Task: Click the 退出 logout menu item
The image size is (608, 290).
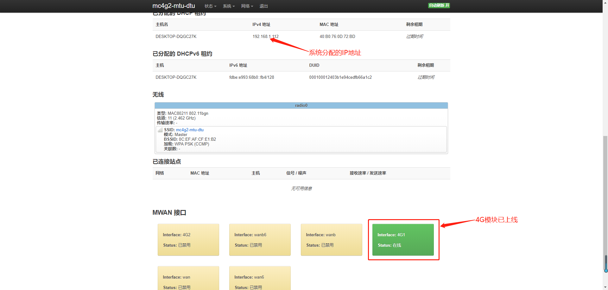Action: point(263,6)
